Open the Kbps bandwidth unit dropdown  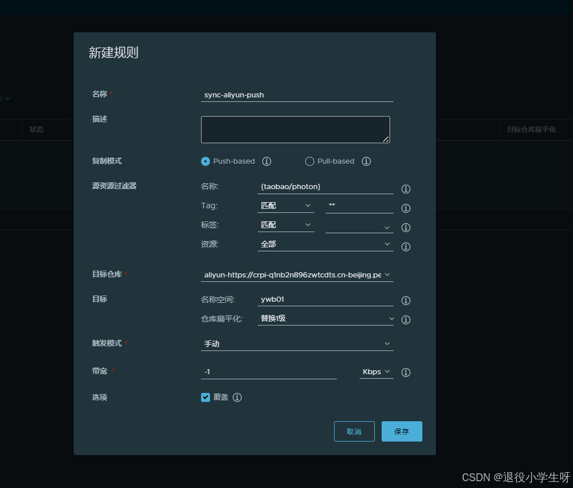pos(376,371)
